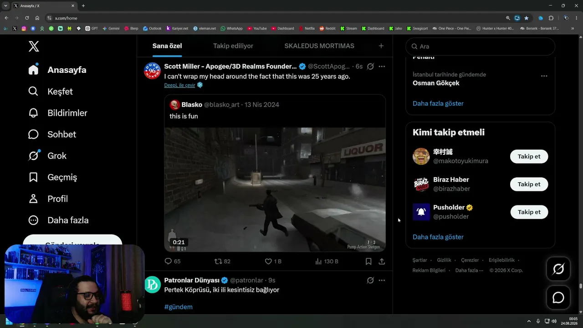Expand Daha fazla menu in the sidebar
This screenshot has height=328, width=583.
(x=58, y=220)
